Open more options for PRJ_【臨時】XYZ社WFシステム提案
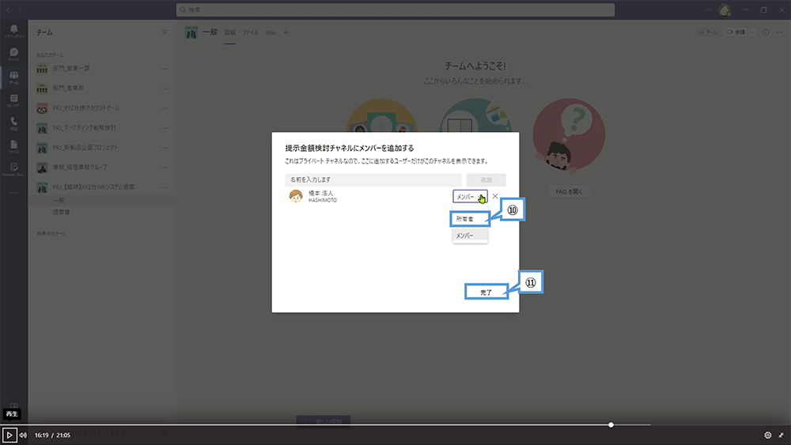Screen dimensions: 791x445 click(165, 187)
